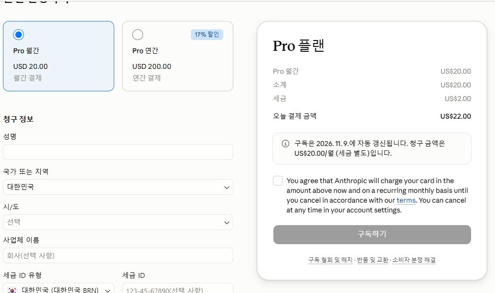Click the Pro 플랜 heading

click(x=298, y=46)
